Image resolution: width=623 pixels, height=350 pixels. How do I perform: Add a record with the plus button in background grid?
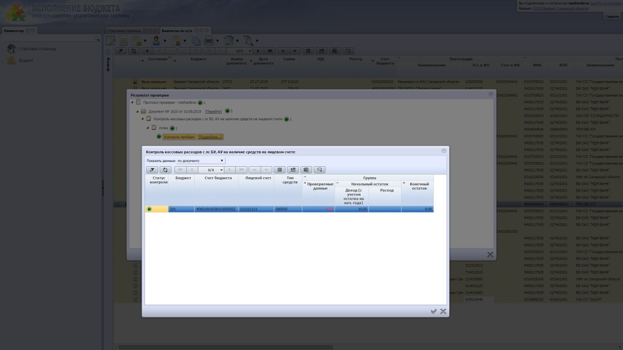[147, 51]
